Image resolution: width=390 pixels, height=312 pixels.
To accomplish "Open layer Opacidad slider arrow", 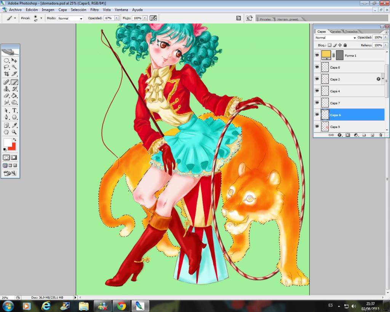I will (x=386, y=37).
